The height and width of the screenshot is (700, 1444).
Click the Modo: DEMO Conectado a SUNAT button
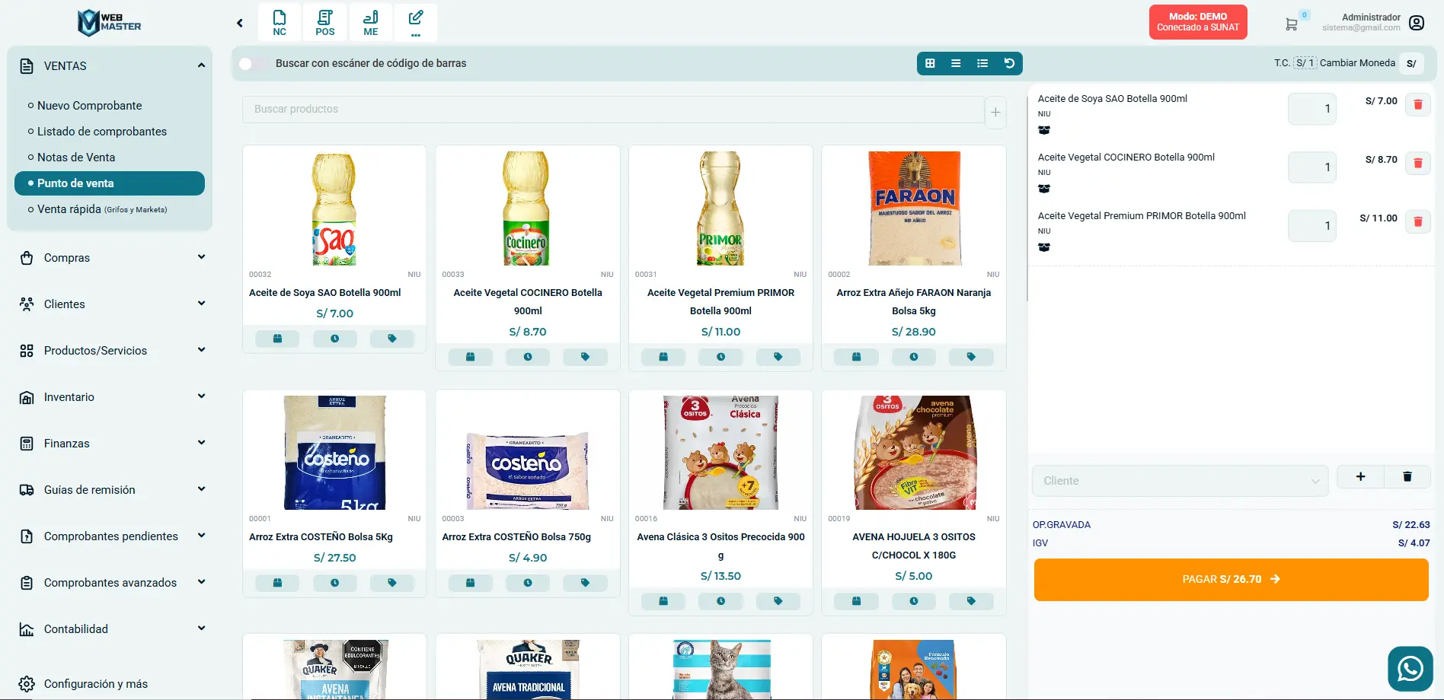tap(1198, 22)
